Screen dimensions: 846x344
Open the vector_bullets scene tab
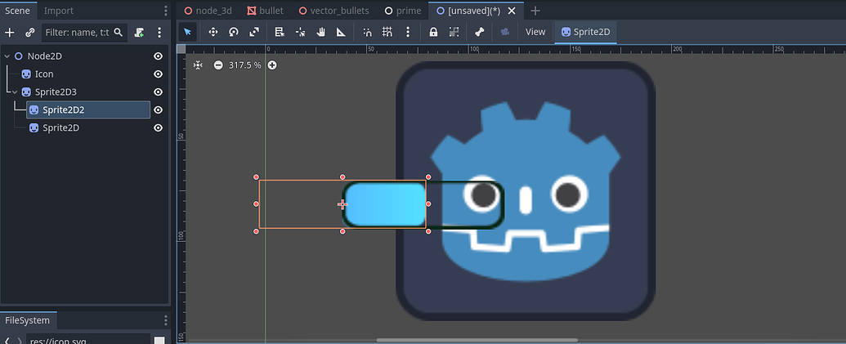coord(334,11)
